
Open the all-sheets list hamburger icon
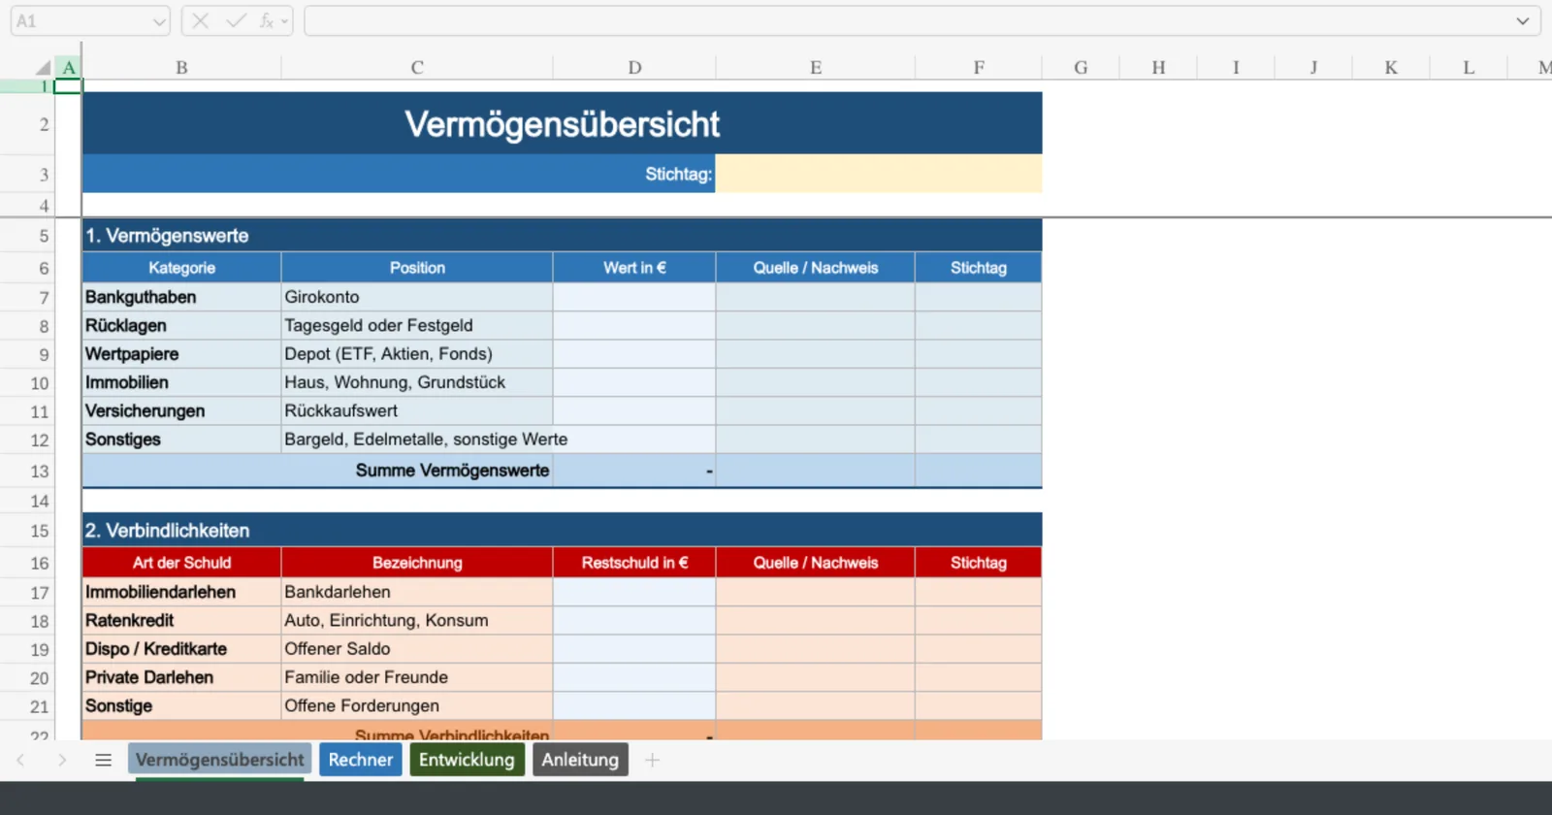103,760
